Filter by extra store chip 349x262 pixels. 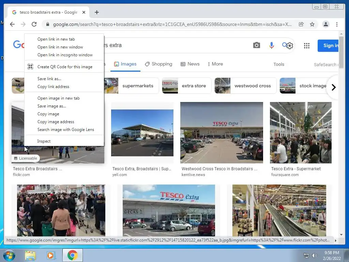click(186, 86)
